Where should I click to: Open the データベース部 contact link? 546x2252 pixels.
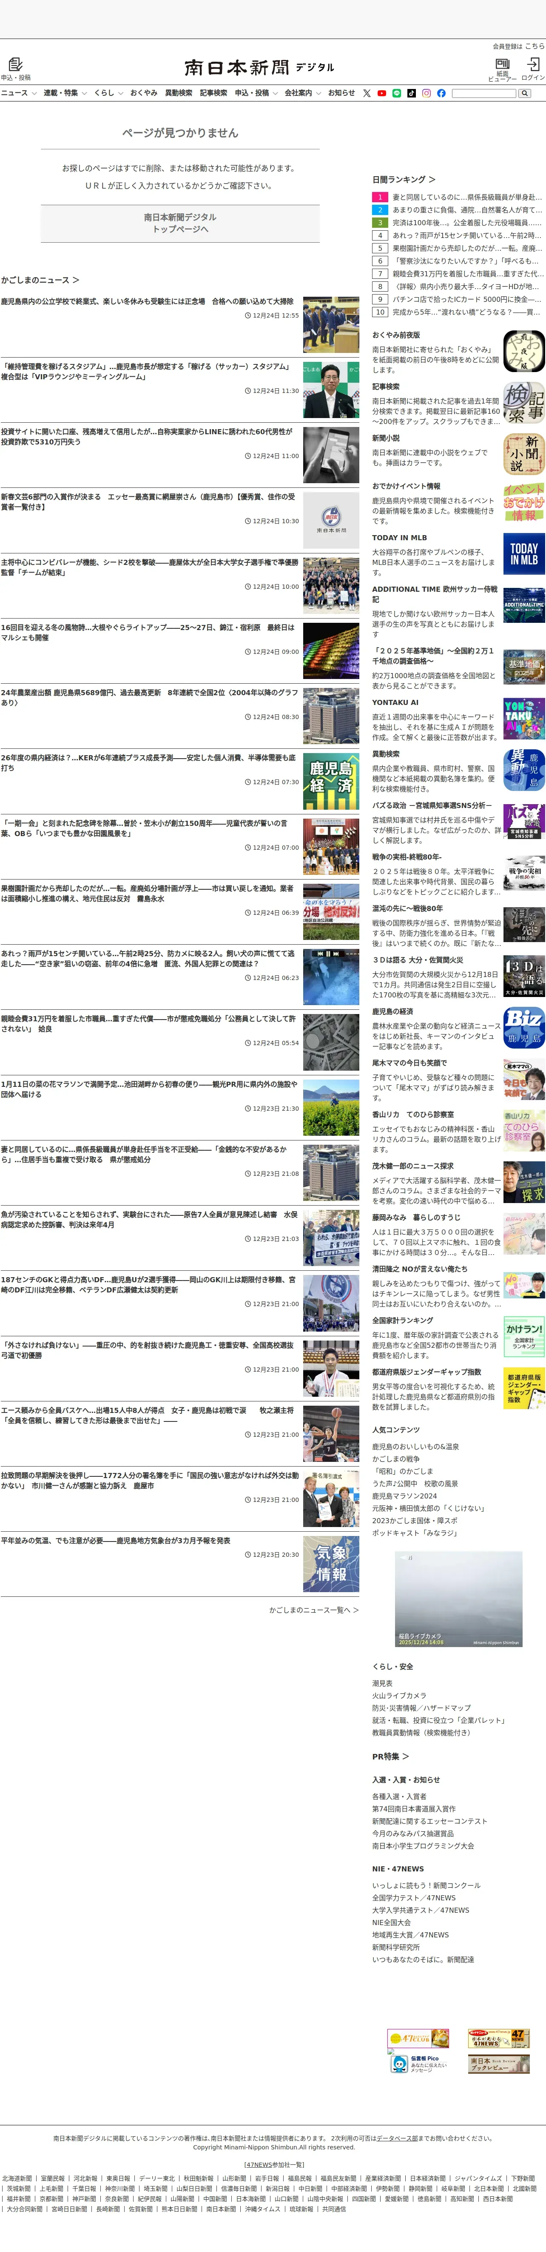pos(398,2138)
